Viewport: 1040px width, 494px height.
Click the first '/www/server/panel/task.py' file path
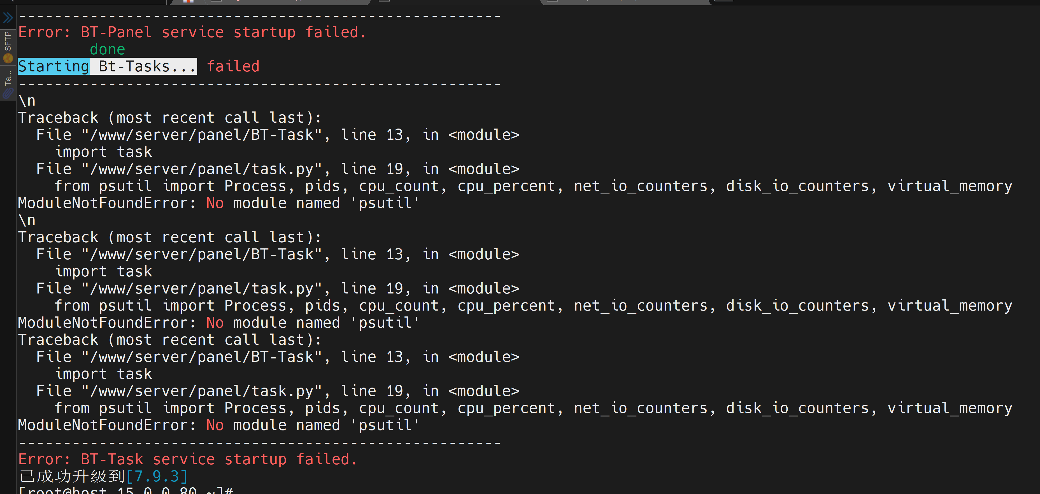point(202,169)
